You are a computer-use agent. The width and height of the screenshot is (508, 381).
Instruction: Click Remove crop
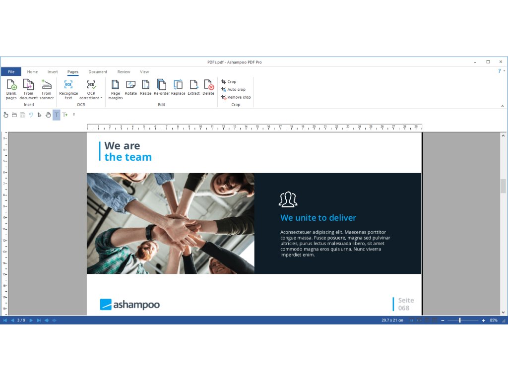tap(236, 97)
